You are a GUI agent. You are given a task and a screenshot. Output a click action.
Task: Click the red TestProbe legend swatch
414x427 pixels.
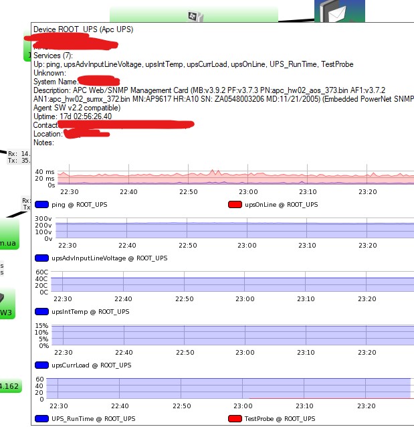(x=235, y=418)
